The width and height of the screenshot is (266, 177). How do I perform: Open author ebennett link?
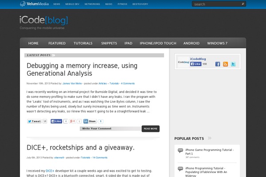pos(59,158)
